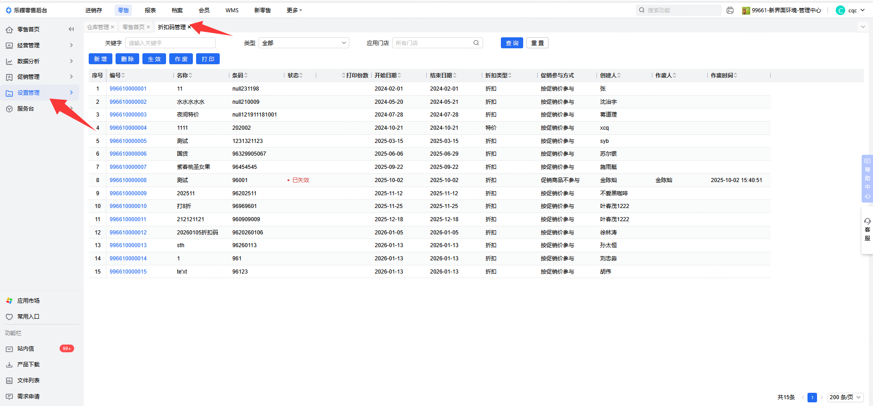Click the 零售首页 home icon in sidebar
Viewport: 873px width, 406px height.
[x=9, y=30]
